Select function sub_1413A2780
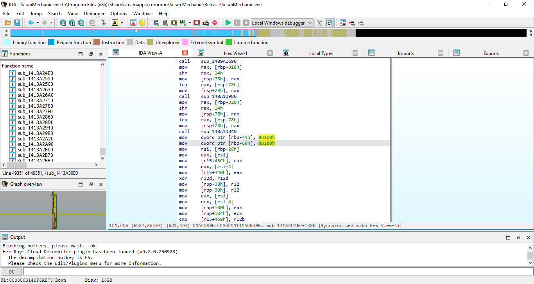The width and height of the screenshot is (534, 284). point(35,106)
